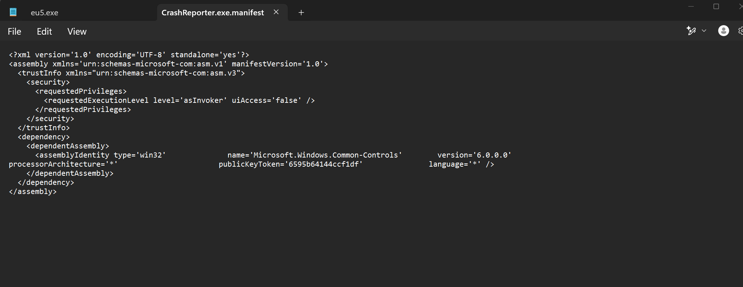Click the "<requestedPrivileges>" opening tag

pyautogui.click(x=81, y=91)
